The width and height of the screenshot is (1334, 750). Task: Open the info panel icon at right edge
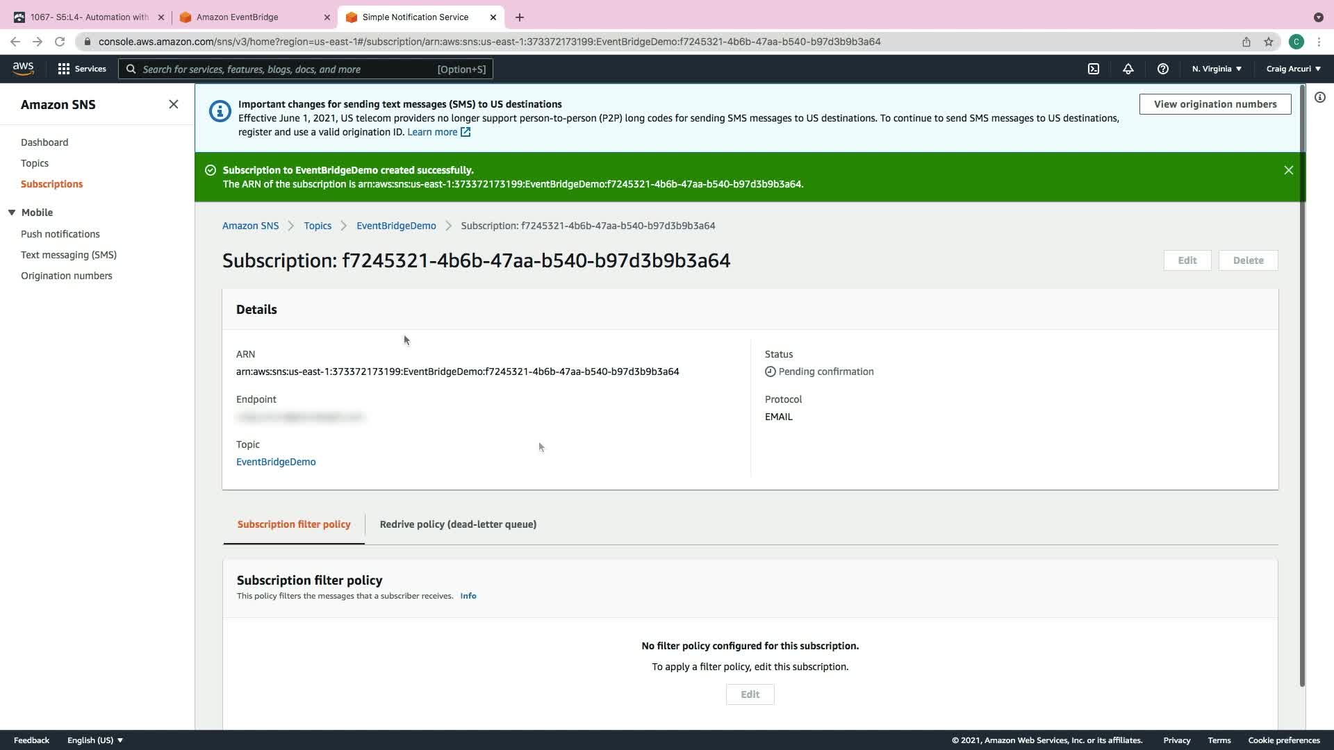[1319, 97]
